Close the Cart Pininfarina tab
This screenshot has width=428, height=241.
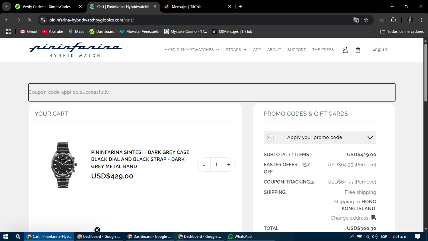[155, 7]
